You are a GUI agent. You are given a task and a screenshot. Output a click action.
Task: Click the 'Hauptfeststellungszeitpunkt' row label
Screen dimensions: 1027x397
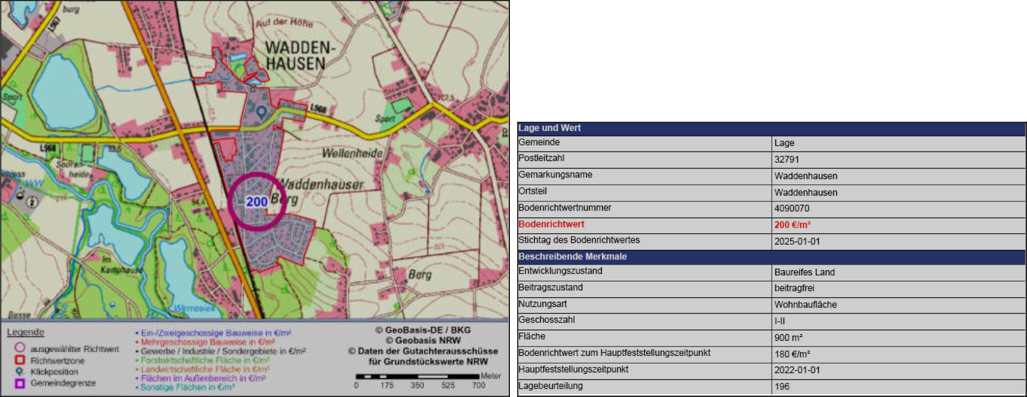573,369
